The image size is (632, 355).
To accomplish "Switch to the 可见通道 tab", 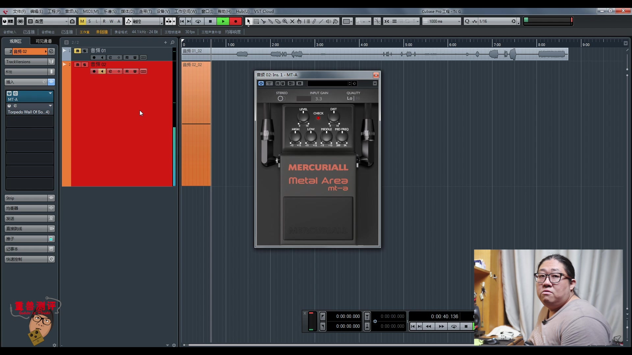I will [x=43, y=41].
